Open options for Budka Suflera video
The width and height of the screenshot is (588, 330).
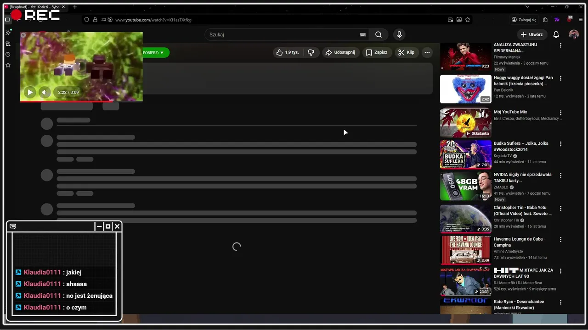click(x=560, y=143)
